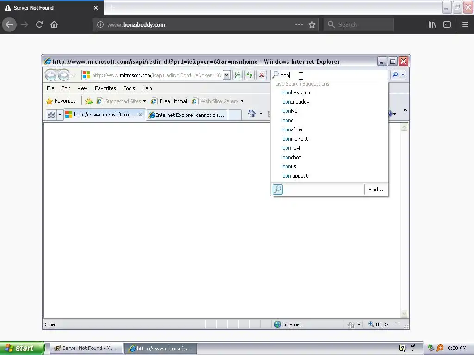Switch to Internet Explorer cannot display tab
This screenshot has height=355, width=474.
coord(187,115)
